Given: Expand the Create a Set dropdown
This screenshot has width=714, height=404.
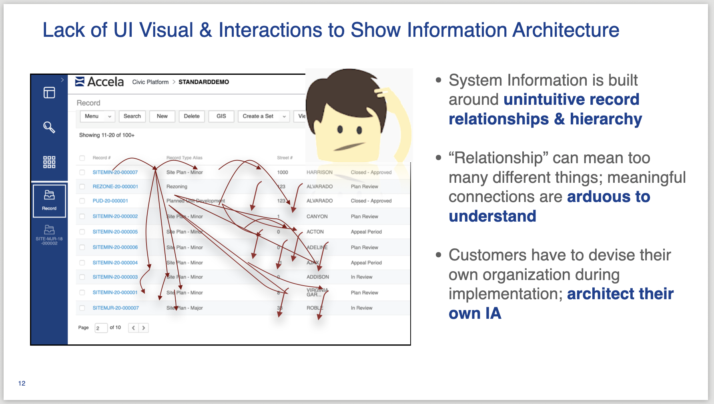Looking at the screenshot, I should (263, 116).
